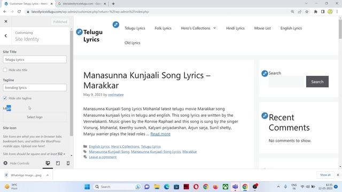Open a new browser tab
Screen dimensions: 342x192
pyautogui.click(x=113, y=4)
